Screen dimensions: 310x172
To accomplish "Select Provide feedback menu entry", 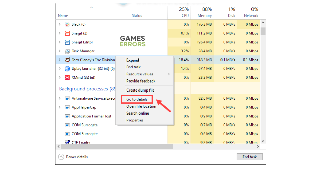I will 141,81.
